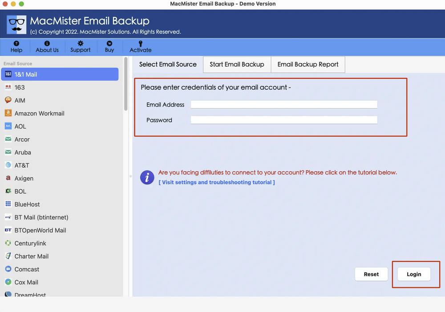Viewport: 445px width, 312px height.
Task: Select Cox Mail email source
Action: [x=60, y=282]
